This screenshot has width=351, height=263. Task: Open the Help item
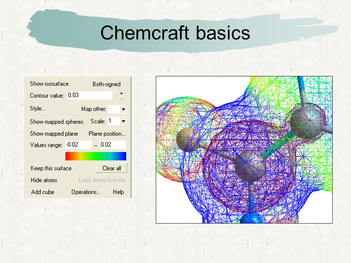pyautogui.click(x=118, y=192)
